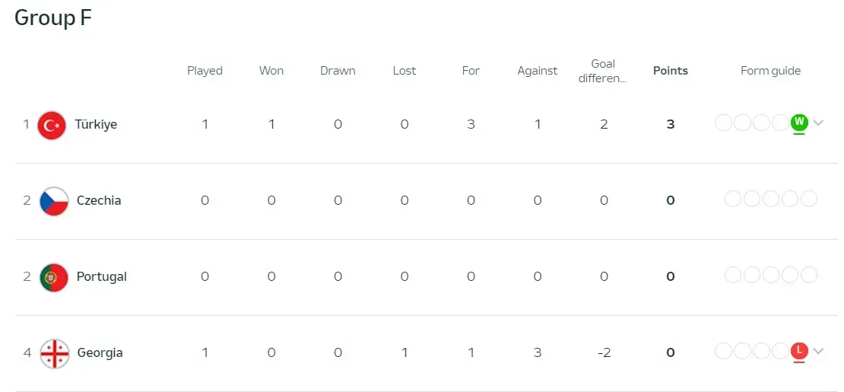Click the Portugal flag icon

(x=54, y=277)
